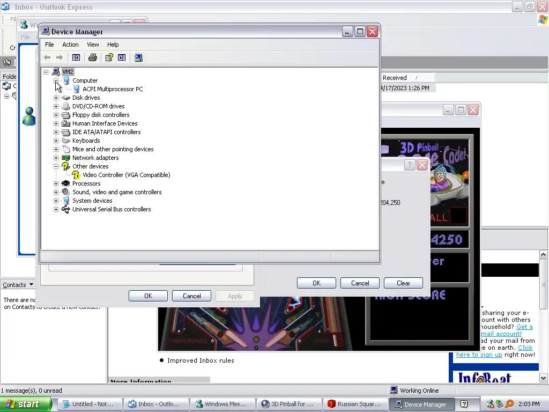
Task: Open the View menu in Device Manager
Action: [93, 45]
